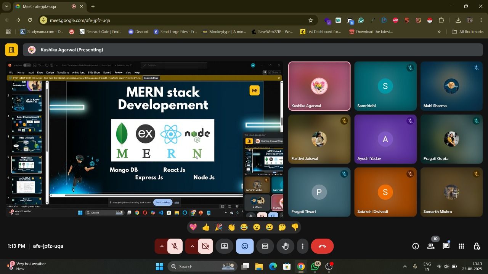Select the Meet - afe-jpfz-uqa tab
Viewport: 488px width, 274px height.
coord(49,6)
